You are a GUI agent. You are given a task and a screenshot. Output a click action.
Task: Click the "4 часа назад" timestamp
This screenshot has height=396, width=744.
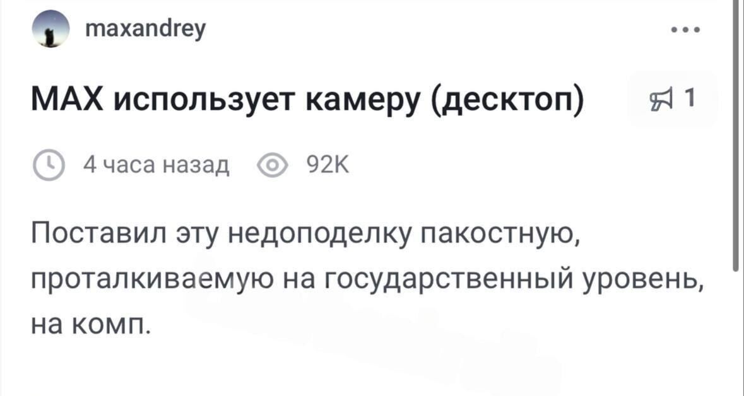click(156, 166)
